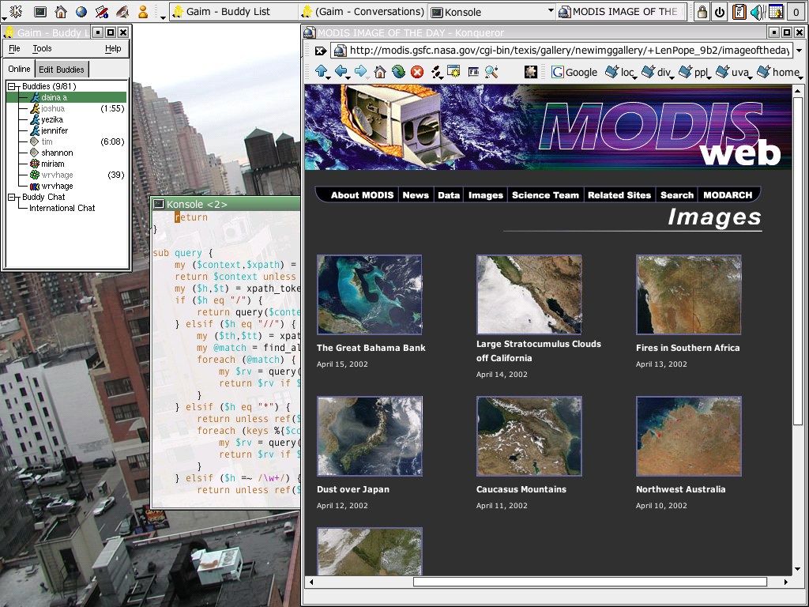Go forward in Konqueror
The height and width of the screenshot is (607, 809).
tap(360, 71)
